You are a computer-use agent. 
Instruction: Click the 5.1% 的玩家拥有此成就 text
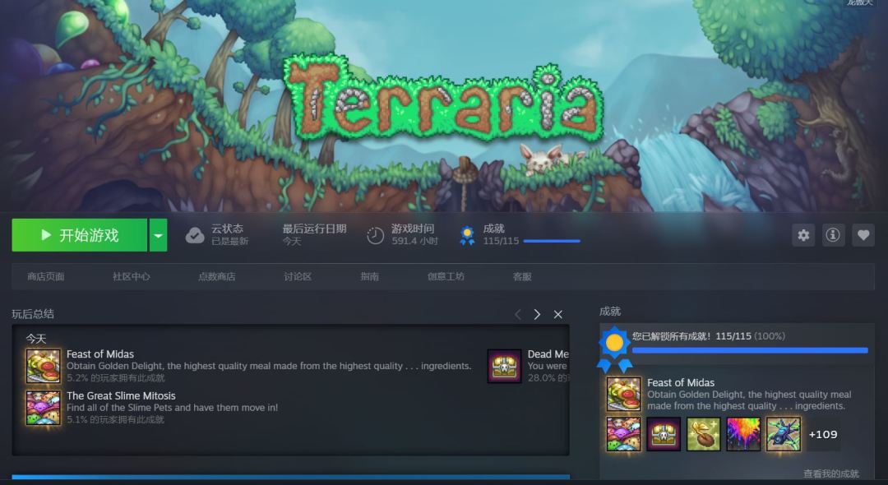(116, 419)
